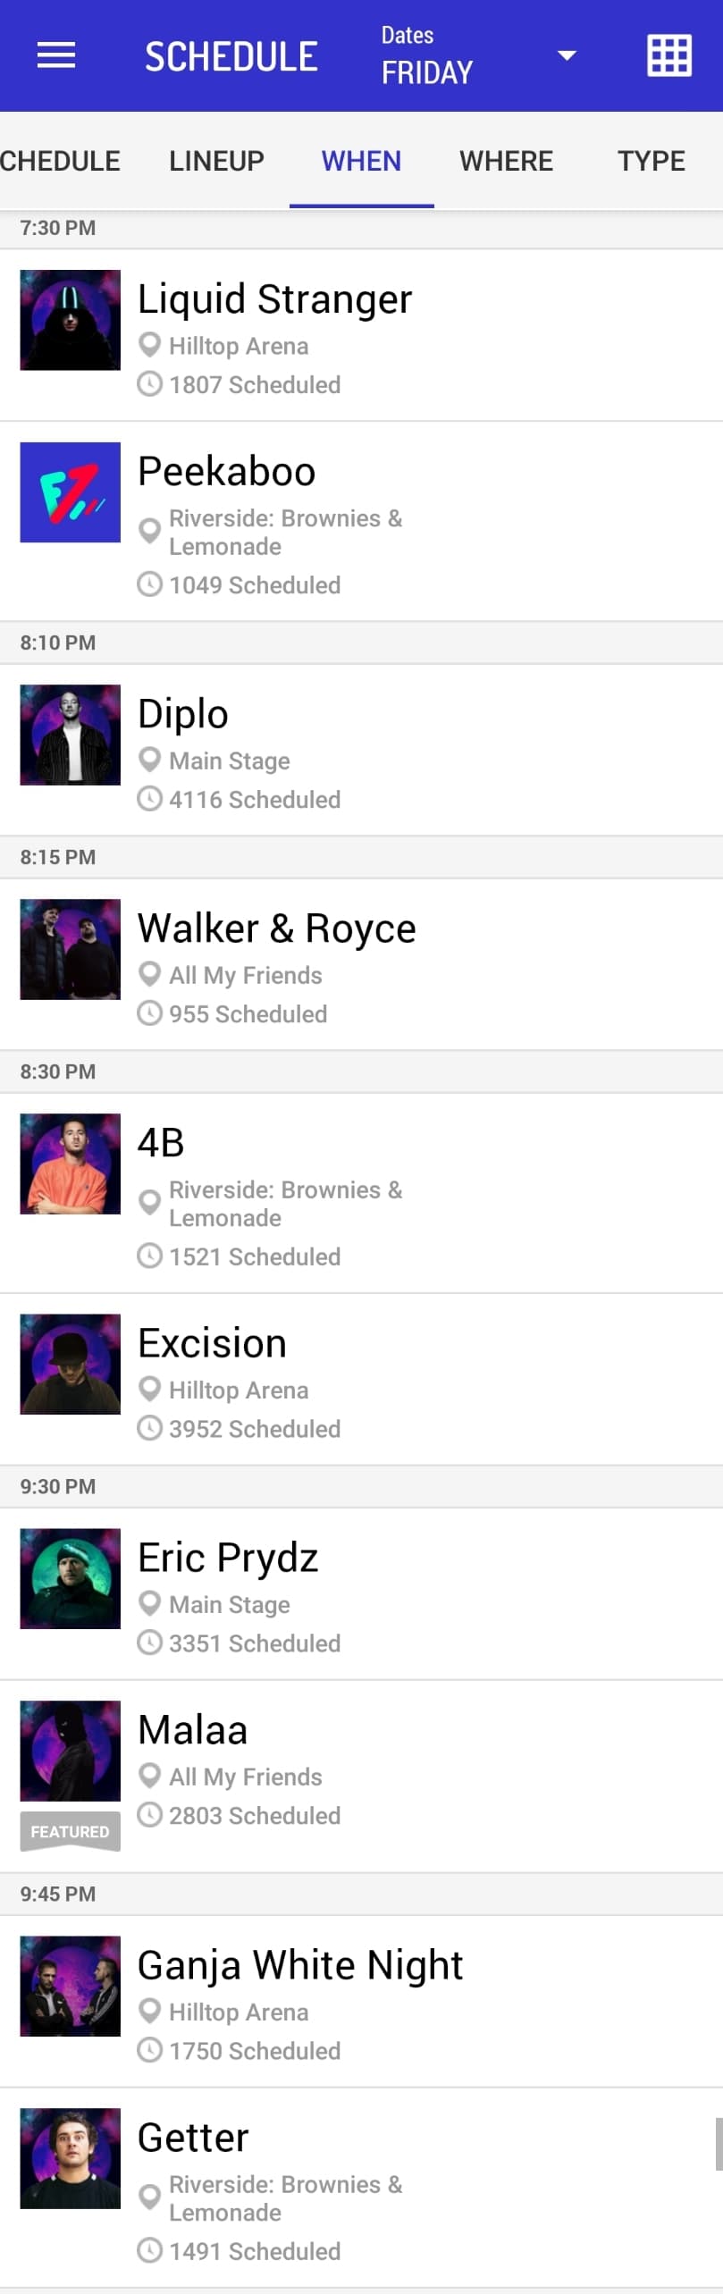Click clock icon beside 3351 Scheduled
This screenshot has width=723, height=2294.
pyautogui.click(x=150, y=1643)
